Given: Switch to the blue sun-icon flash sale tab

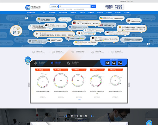Looking at the screenshot, I should pos(56,63).
